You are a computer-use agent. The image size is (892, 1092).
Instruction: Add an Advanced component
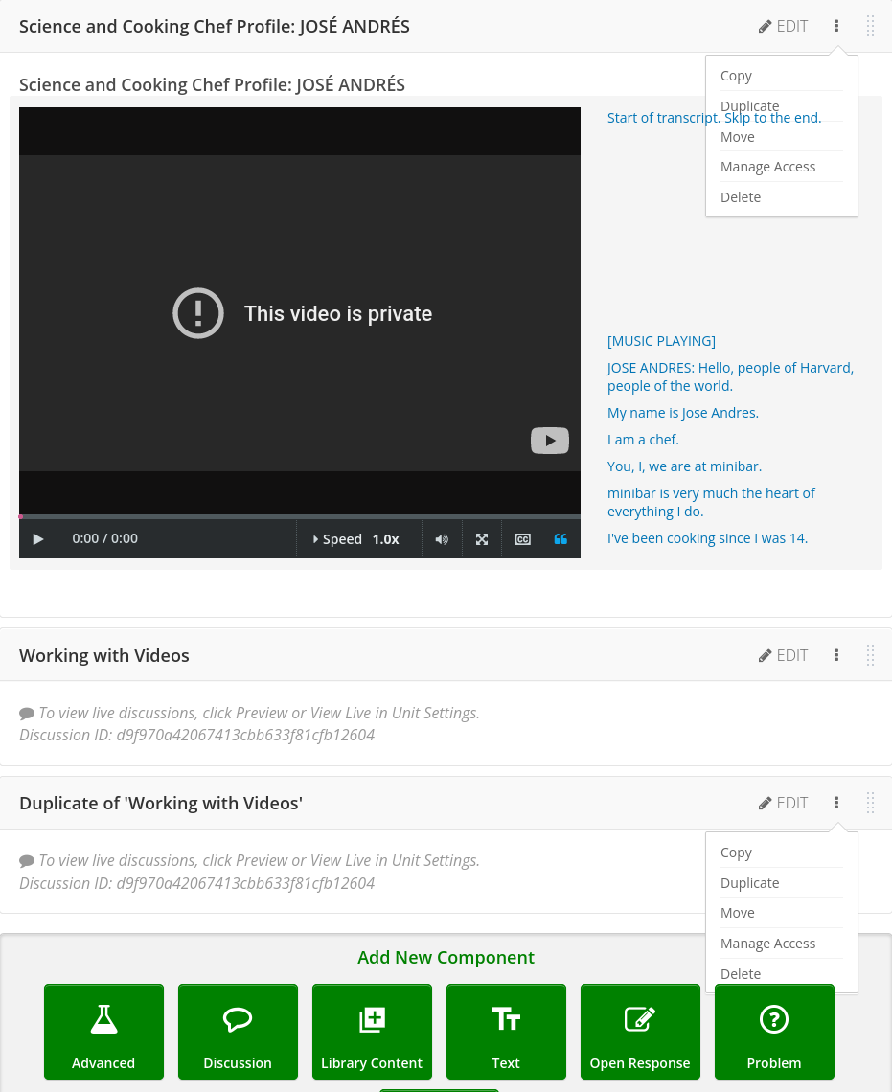click(103, 1032)
